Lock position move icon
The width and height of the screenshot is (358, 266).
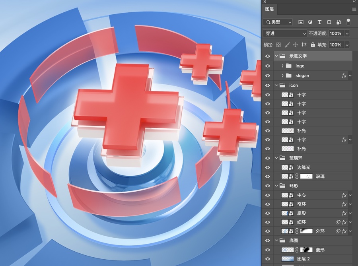[296, 45]
